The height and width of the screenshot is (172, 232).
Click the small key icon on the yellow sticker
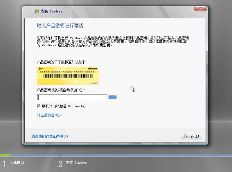pos(41,69)
